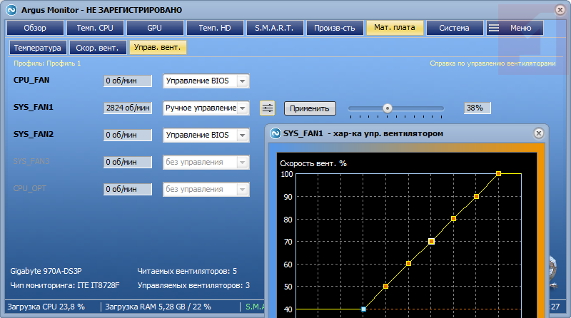Click Загрузка CPU 23,8 % status entry

tap(46, 307)
